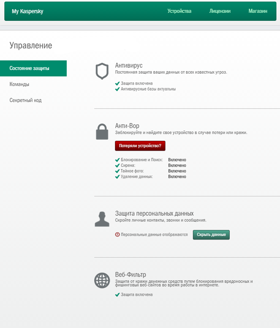Switch to the Команды sidebar tab
The image size is (280, 328).
[19, 84]
